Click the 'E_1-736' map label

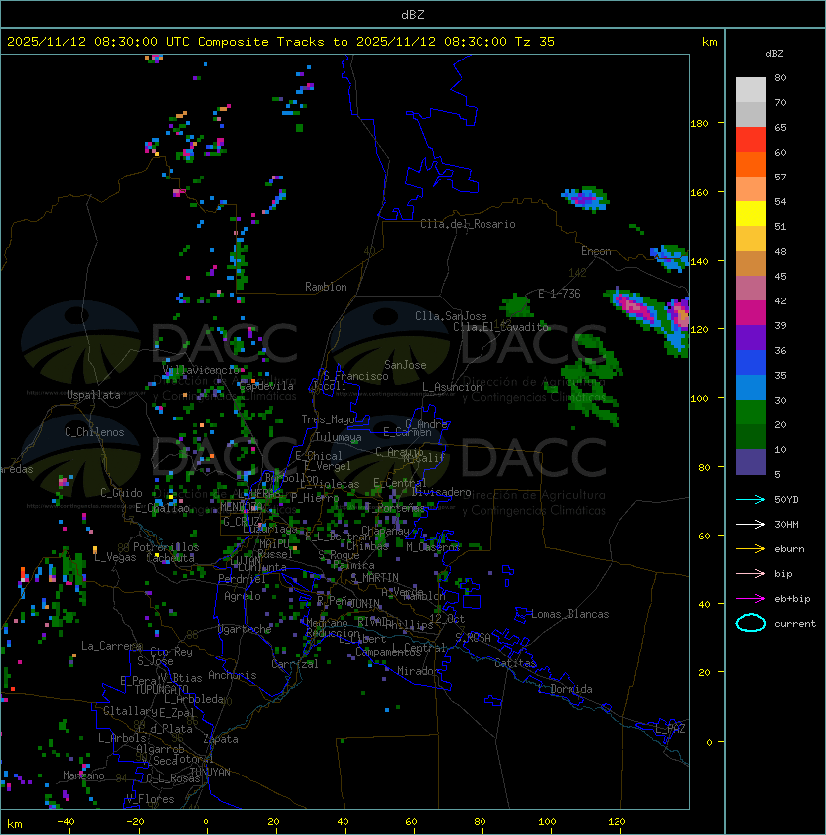click(x=559, y=294)
